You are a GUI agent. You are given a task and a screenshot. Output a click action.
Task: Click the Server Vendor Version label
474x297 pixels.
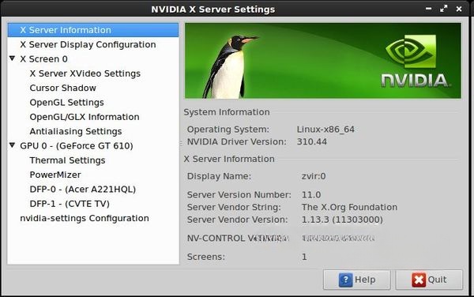coord(238,220)
